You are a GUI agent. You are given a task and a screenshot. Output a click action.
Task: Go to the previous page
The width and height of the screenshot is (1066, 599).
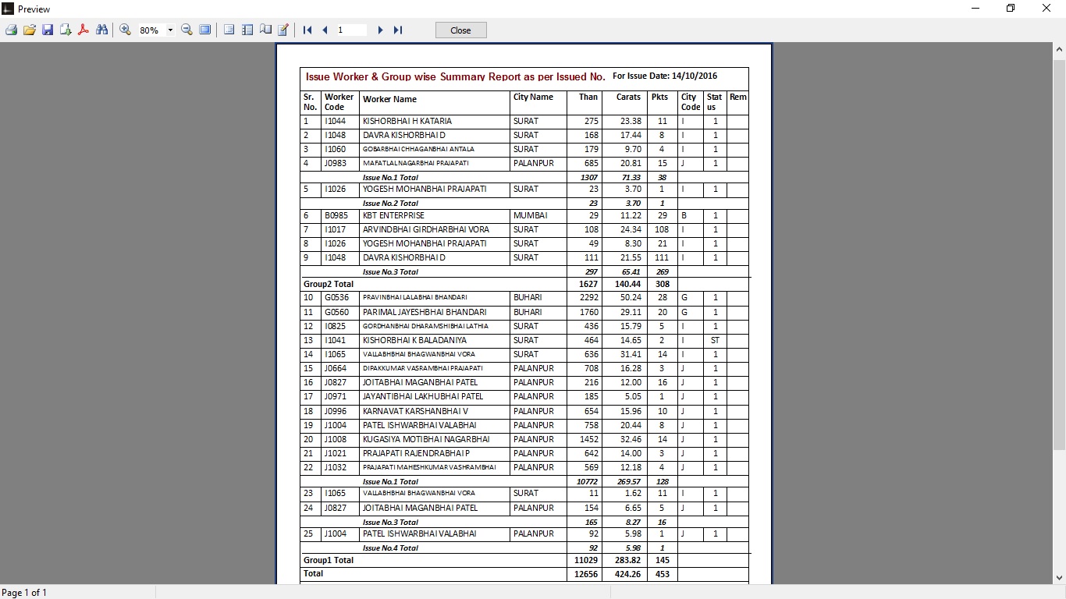325,30
